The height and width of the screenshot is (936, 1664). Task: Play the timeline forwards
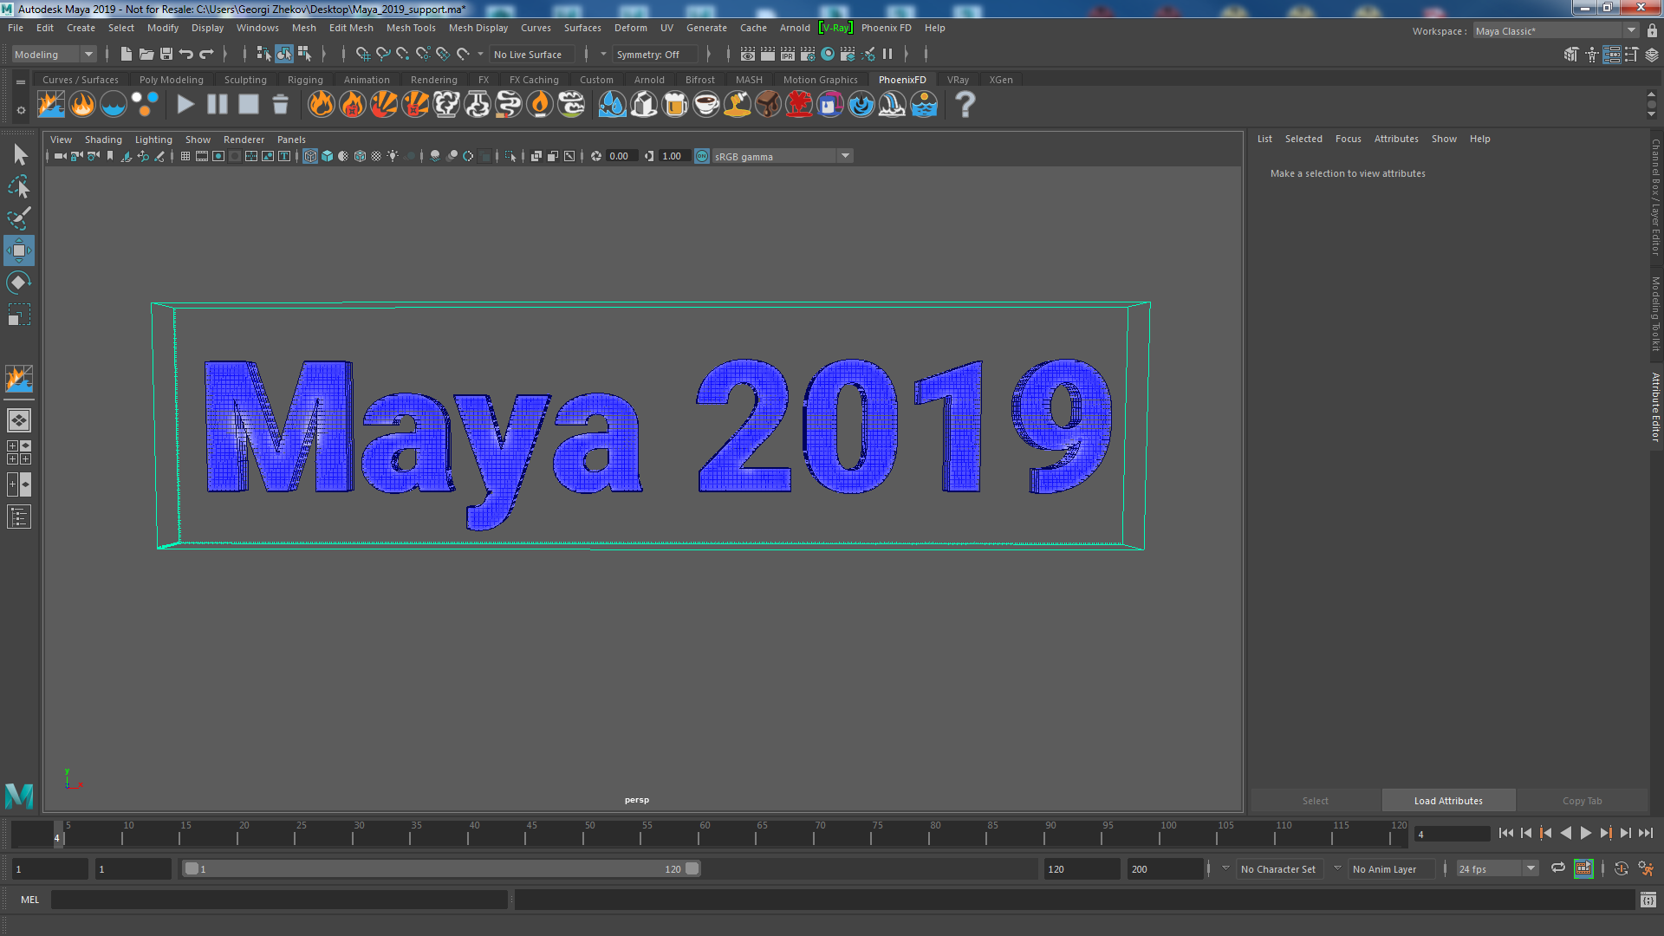click(1585, 833)
